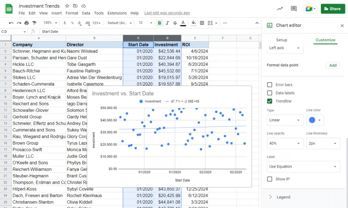Open comment history icon
This screenshot has height=208, width=348.
294,9
